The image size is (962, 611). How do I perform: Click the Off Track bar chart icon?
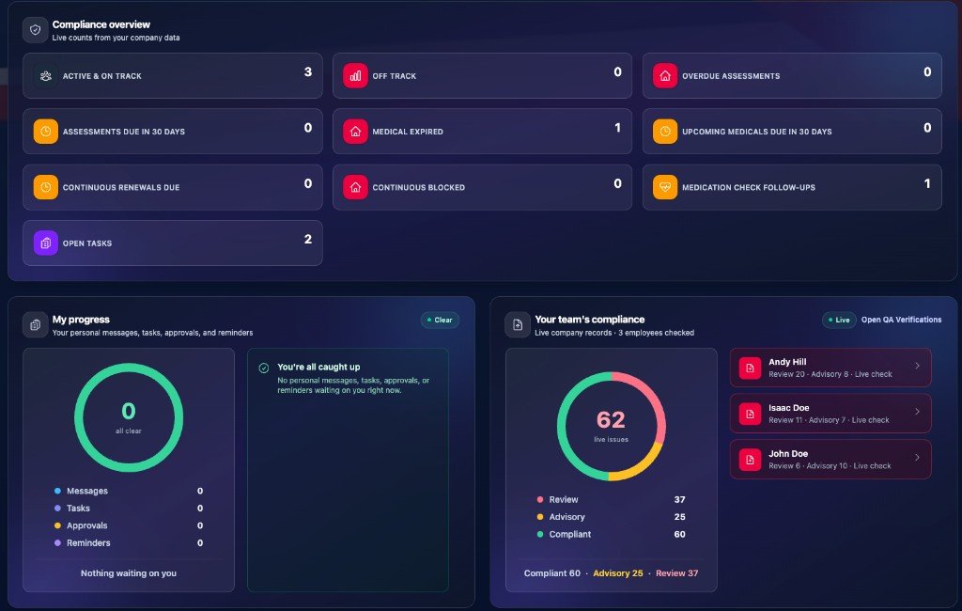point(355,76)
